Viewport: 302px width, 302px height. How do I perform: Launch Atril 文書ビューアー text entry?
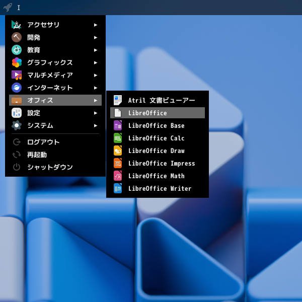[x=162, y=100]
